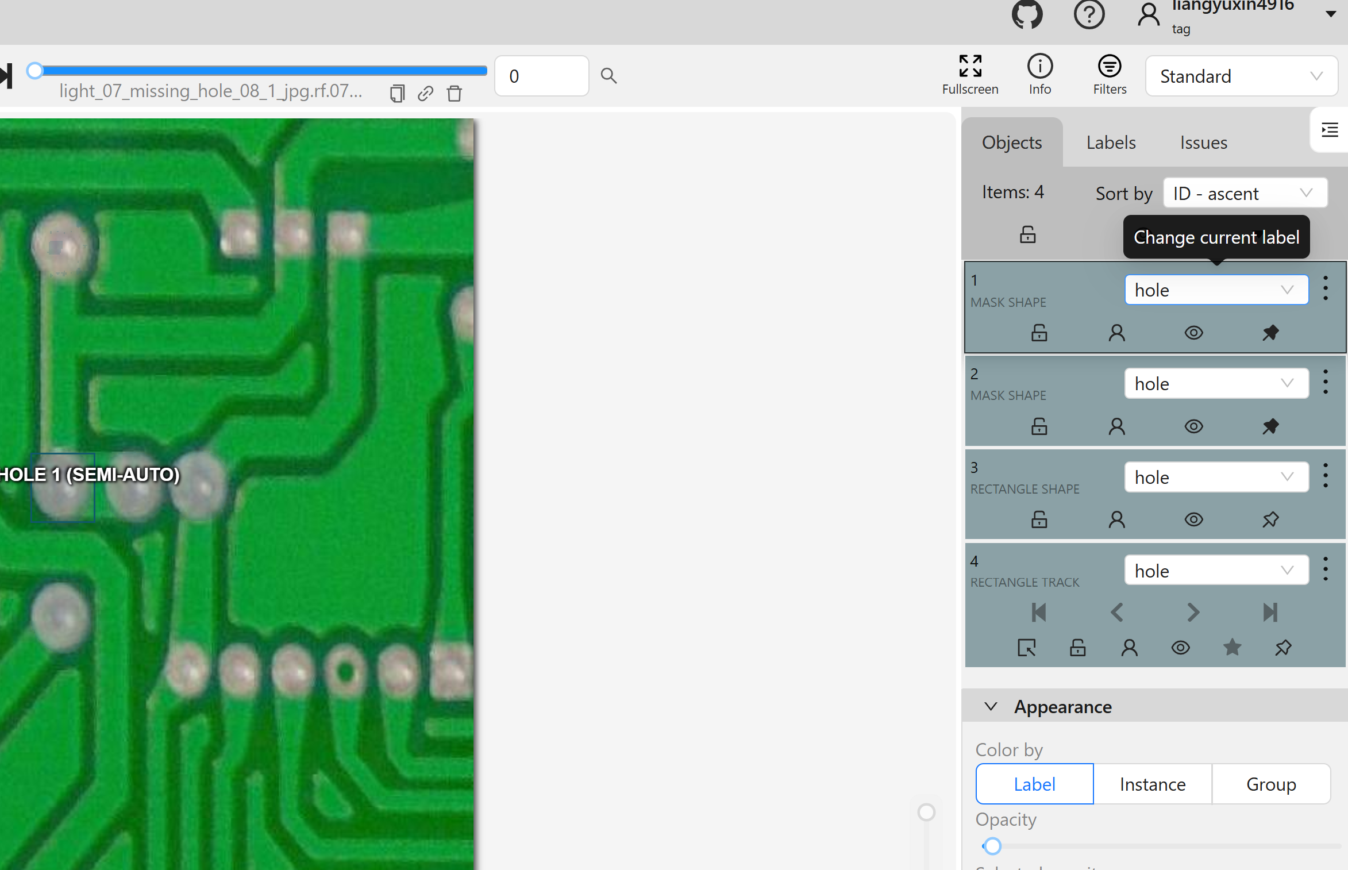Hide object 2 with the eye icon

pyautogui.click(x=1193, y=426)
